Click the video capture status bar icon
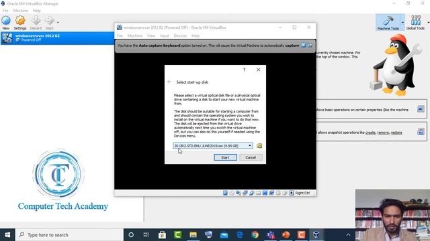Screen dimensions: 430x241 click(x=271, y=193)
